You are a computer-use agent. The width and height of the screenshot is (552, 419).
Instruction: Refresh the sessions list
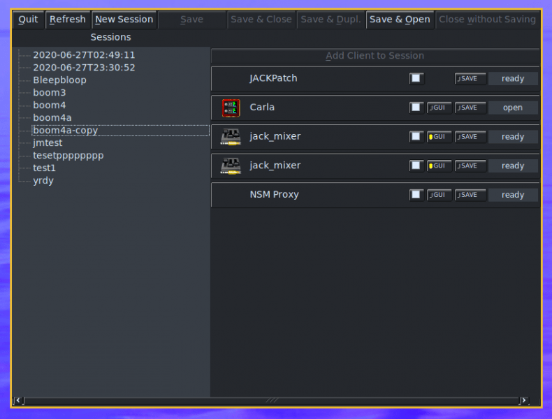tap(68, 20)
